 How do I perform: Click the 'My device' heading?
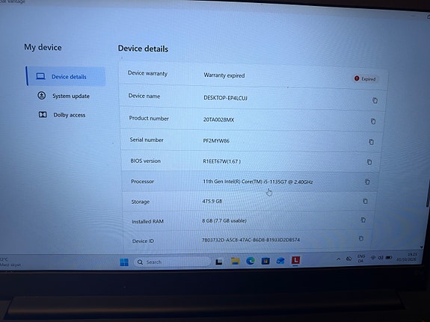pyautogui.click(x=43, y=47)
